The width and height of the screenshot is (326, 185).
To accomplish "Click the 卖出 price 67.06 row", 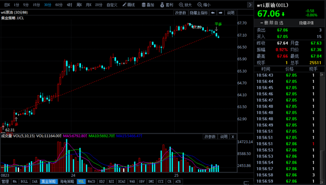I will (289, 30).
